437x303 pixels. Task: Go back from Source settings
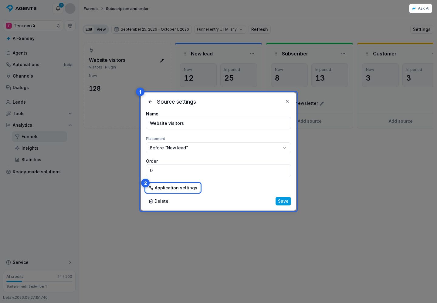pos(150,102)
